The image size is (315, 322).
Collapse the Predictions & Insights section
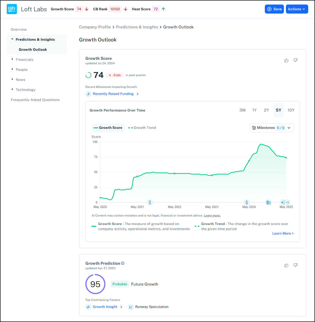point(12,39)
